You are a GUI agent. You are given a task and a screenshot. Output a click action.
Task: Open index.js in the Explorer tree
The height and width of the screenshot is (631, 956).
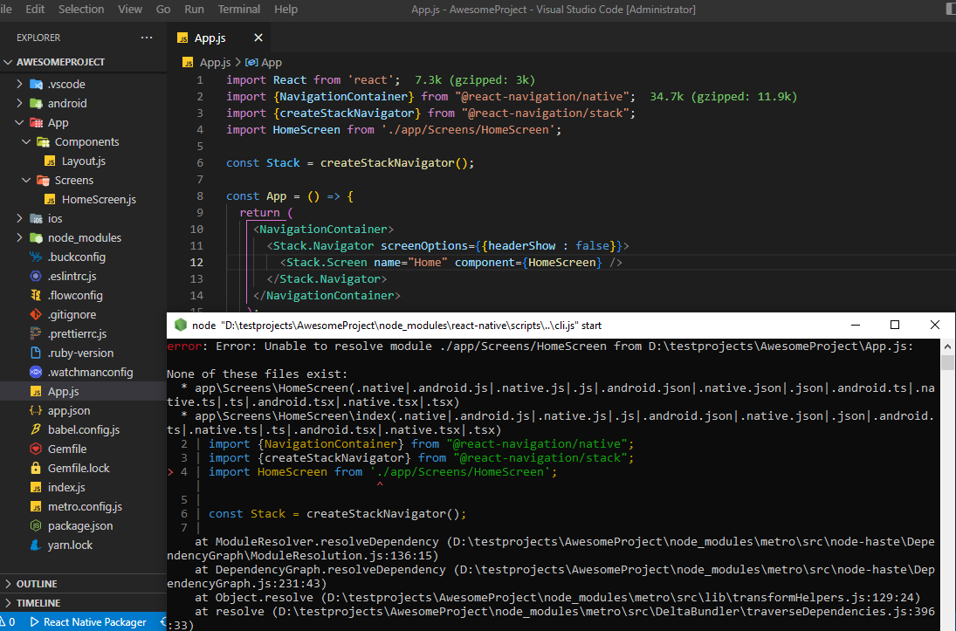point(83,488)
